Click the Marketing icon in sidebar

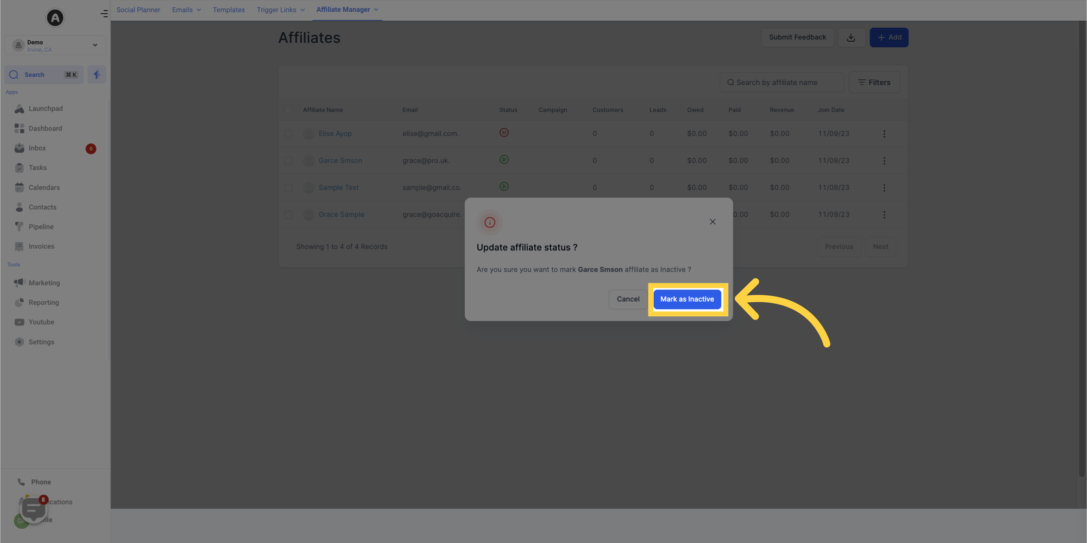[19, 283]
